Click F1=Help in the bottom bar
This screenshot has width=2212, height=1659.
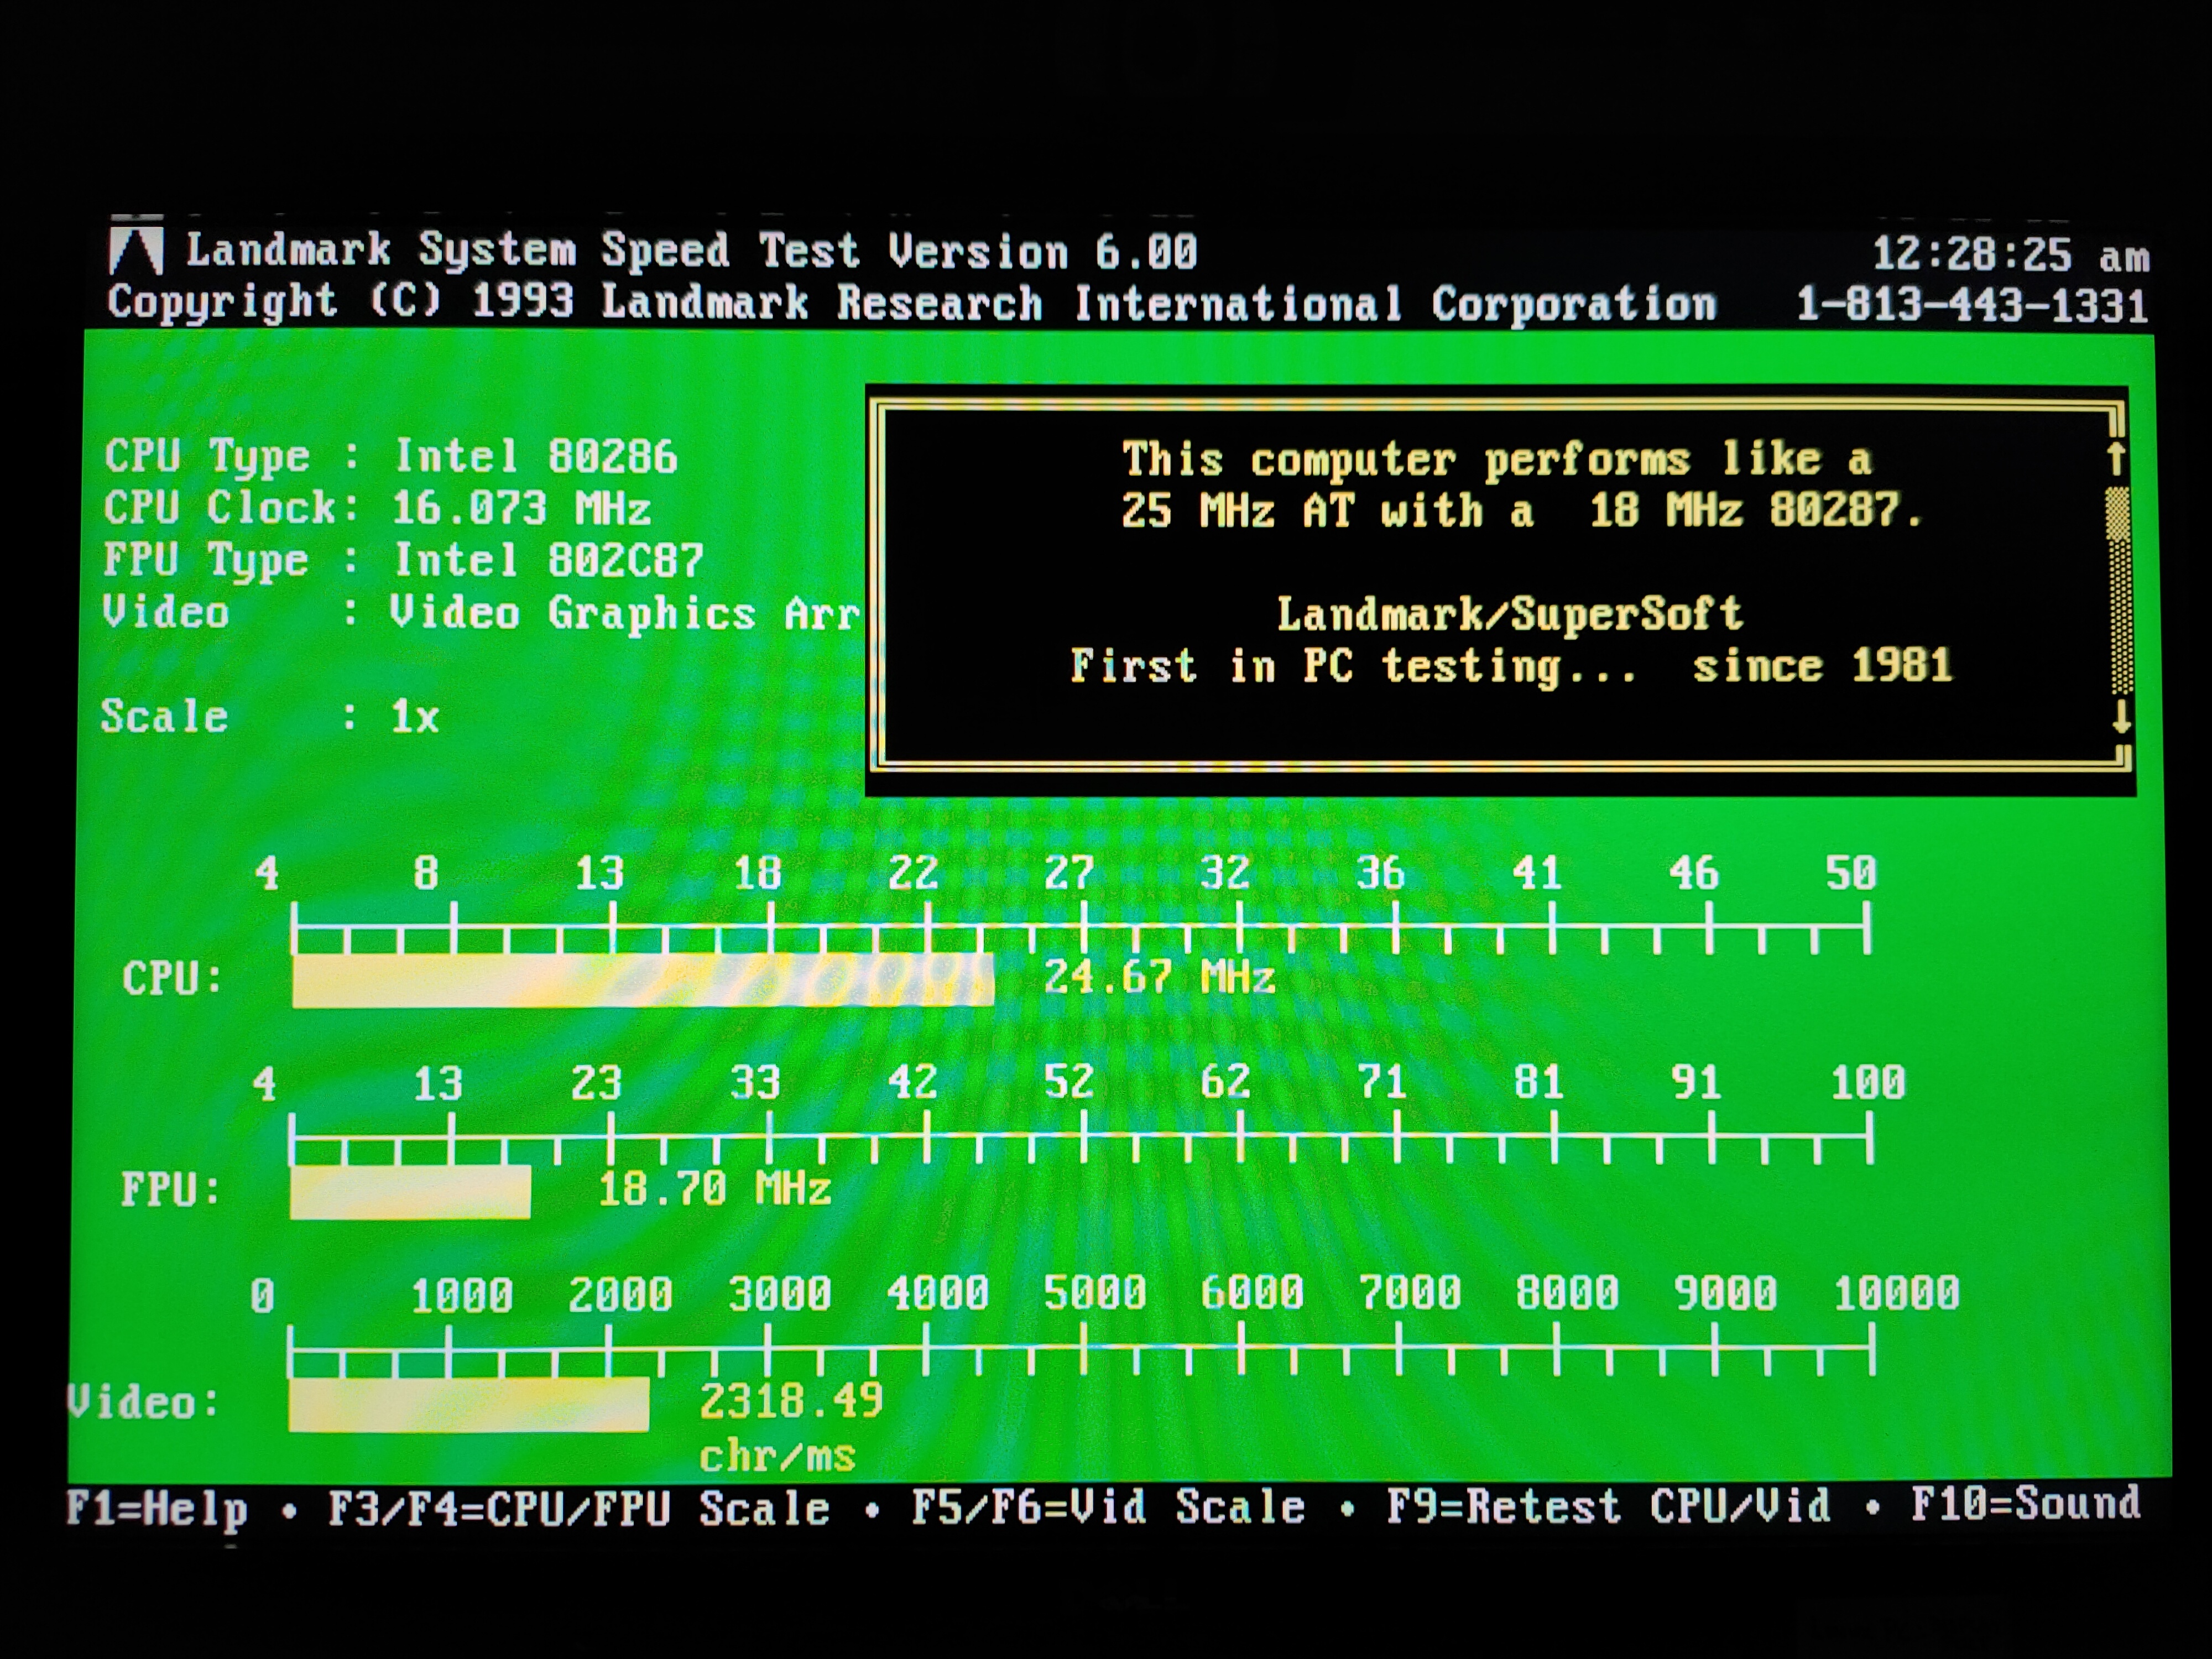[157, 1508]
